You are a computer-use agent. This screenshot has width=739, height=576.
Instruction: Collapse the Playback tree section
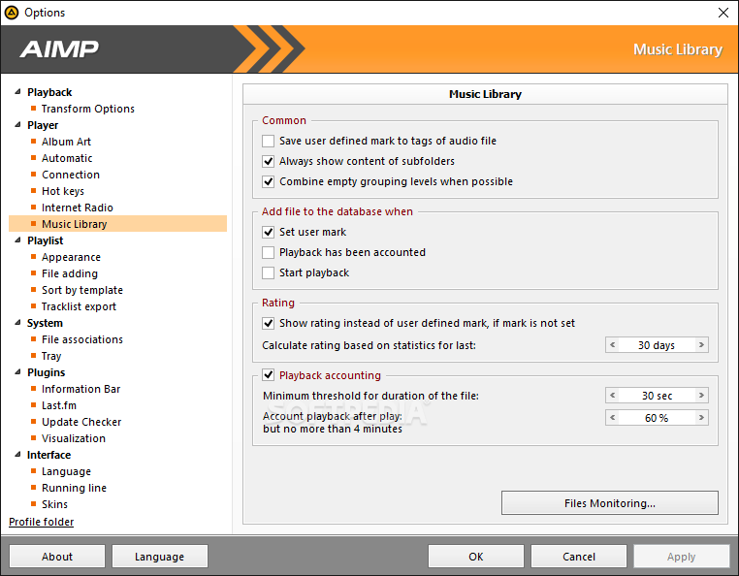pos(17,92)
